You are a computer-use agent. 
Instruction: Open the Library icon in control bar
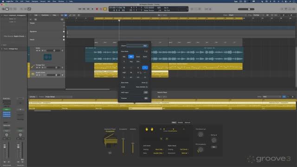pyautogui.click(x=3, y=9)
